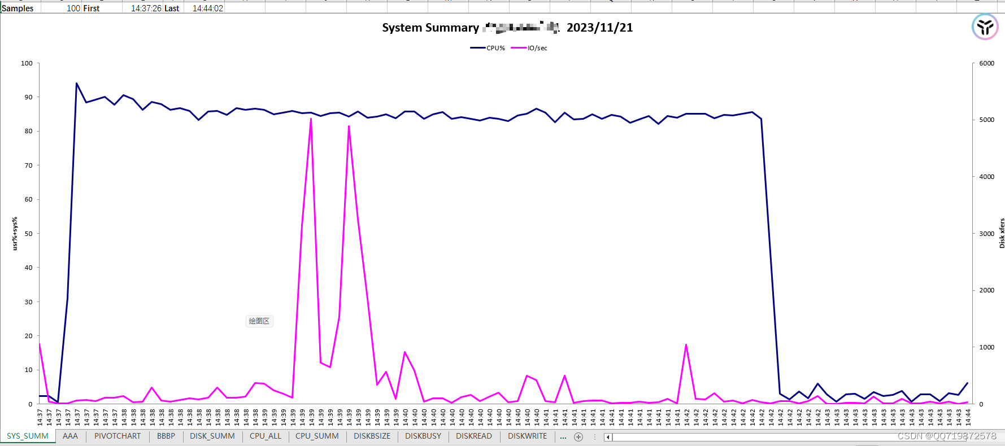Select the cell with value 100
Image resolution: width=1005 pixels, height=446 pixels.
tap(62, 8)
